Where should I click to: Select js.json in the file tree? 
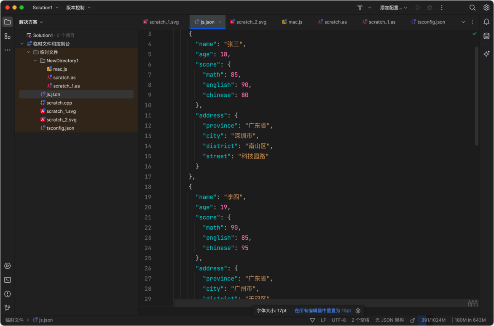pos(77,94)
